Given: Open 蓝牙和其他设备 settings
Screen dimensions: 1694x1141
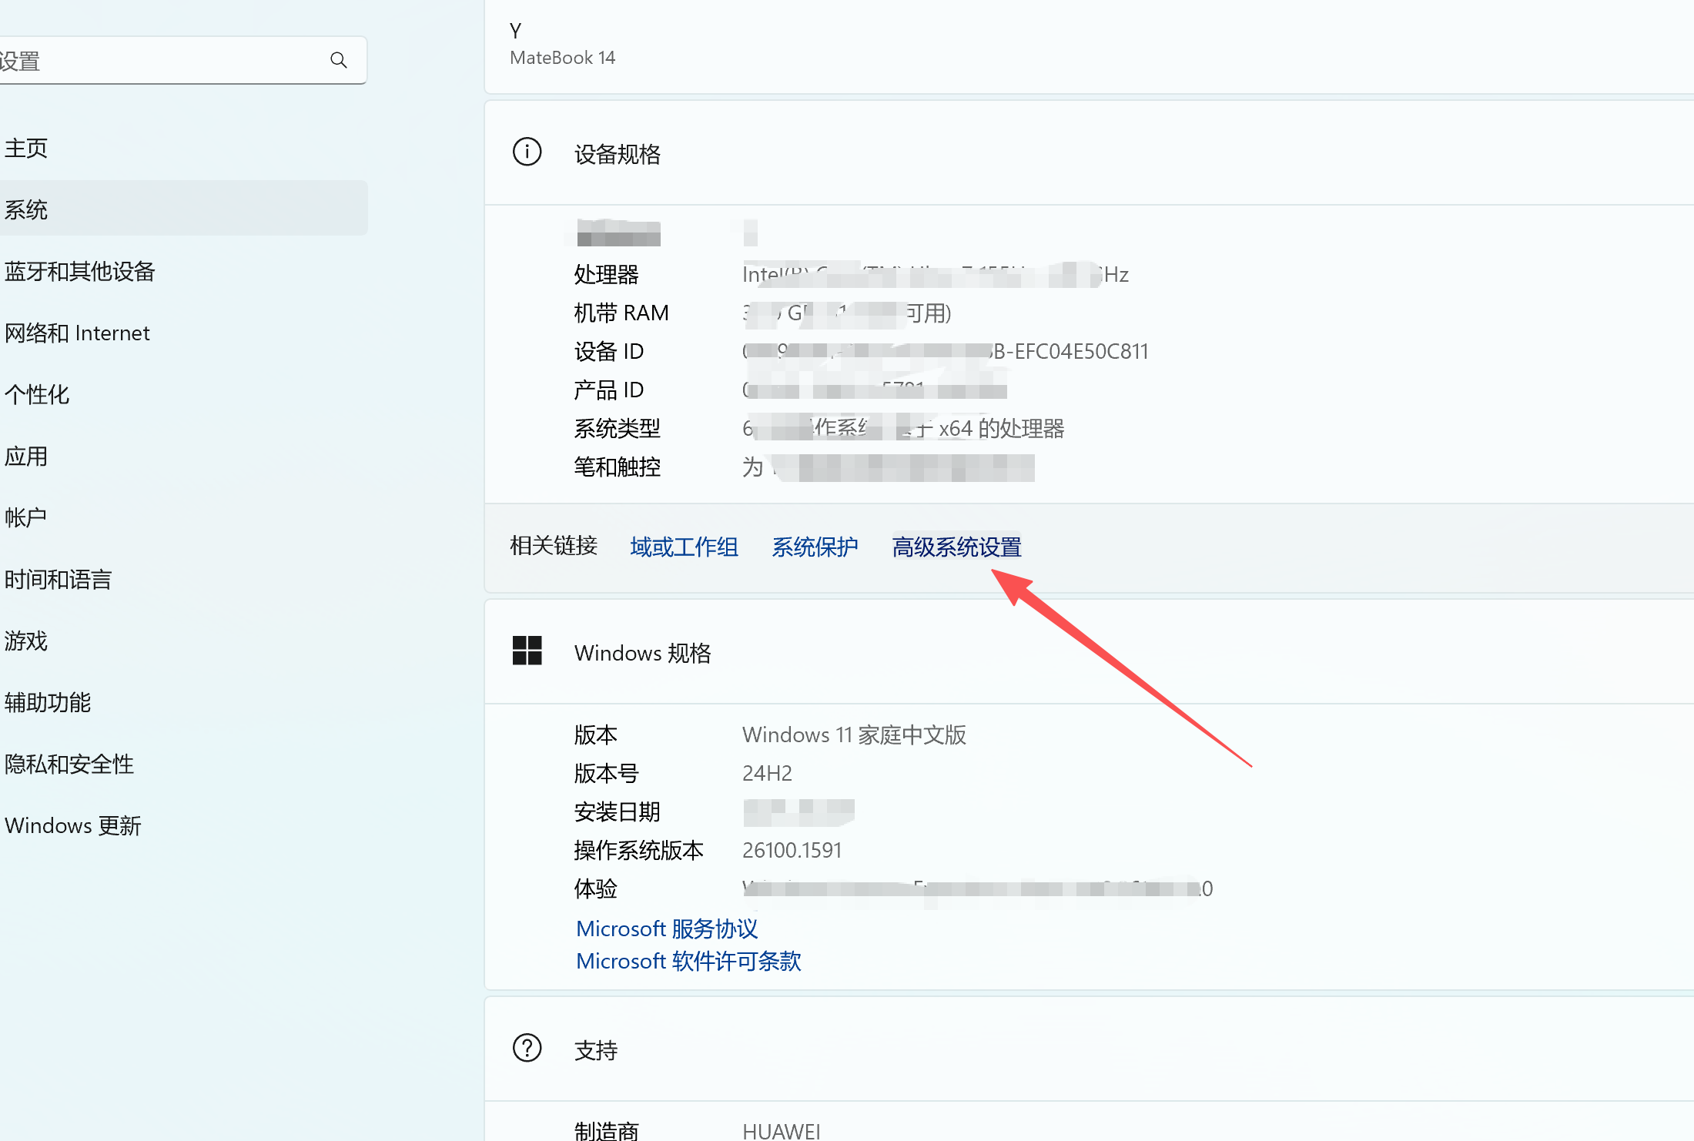Looking at the screenshot, I should (80, 271).
